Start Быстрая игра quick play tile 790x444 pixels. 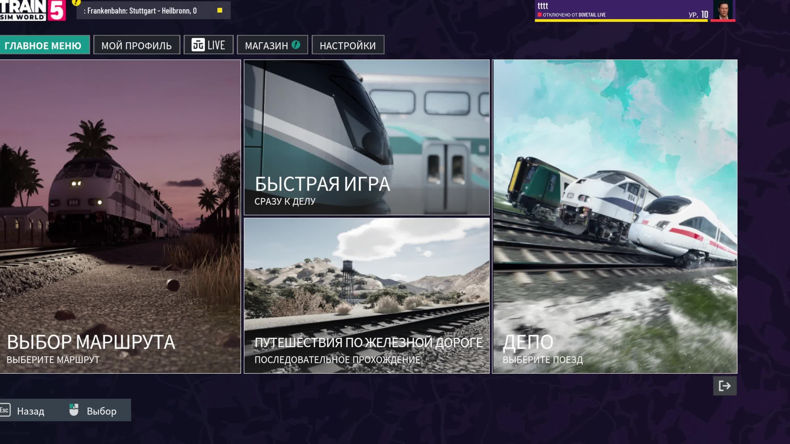(367, 137)
